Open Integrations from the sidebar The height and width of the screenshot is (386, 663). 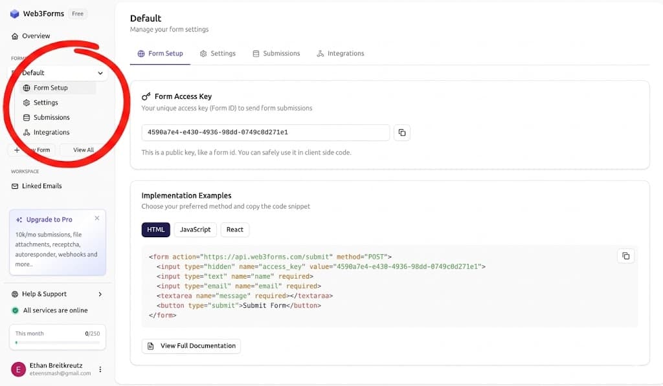[51, 132]
